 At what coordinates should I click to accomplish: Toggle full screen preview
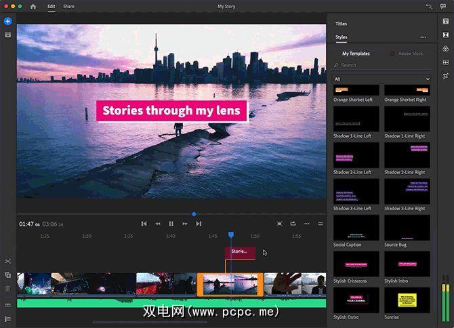pyautogui.click(x=279, y=224)
